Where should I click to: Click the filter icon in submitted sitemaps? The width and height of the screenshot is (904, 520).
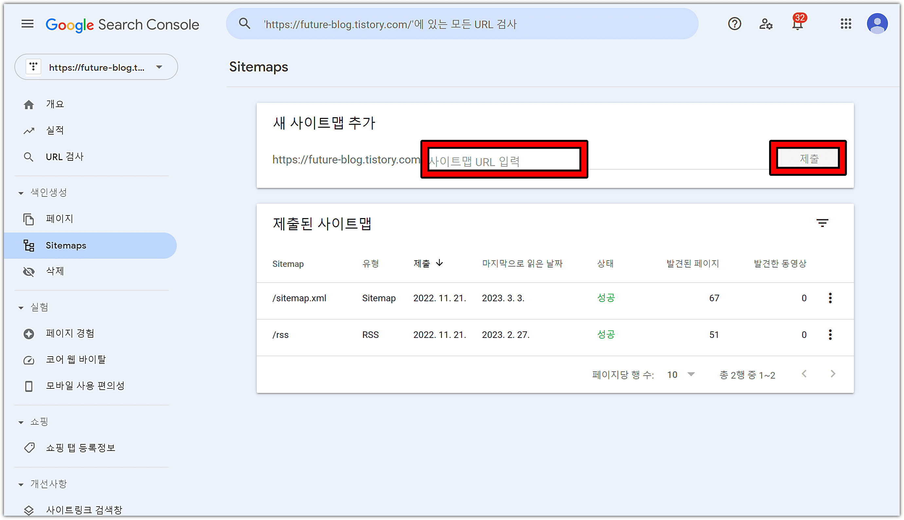pos(822,223)
